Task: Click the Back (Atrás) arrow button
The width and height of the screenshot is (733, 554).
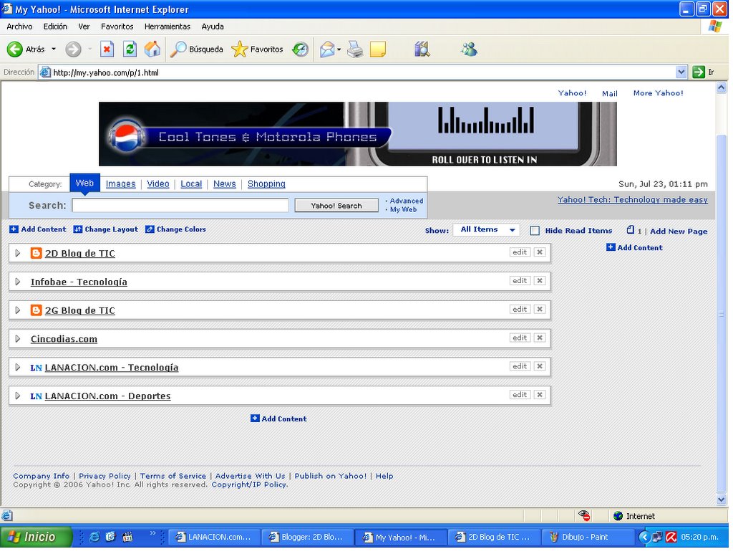Action: pos(15,49)
